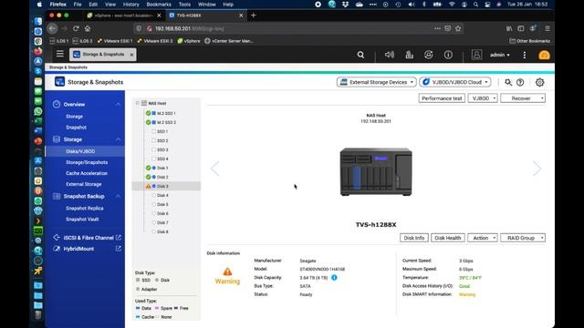Reload the page in Firefox

coord(76,28)
